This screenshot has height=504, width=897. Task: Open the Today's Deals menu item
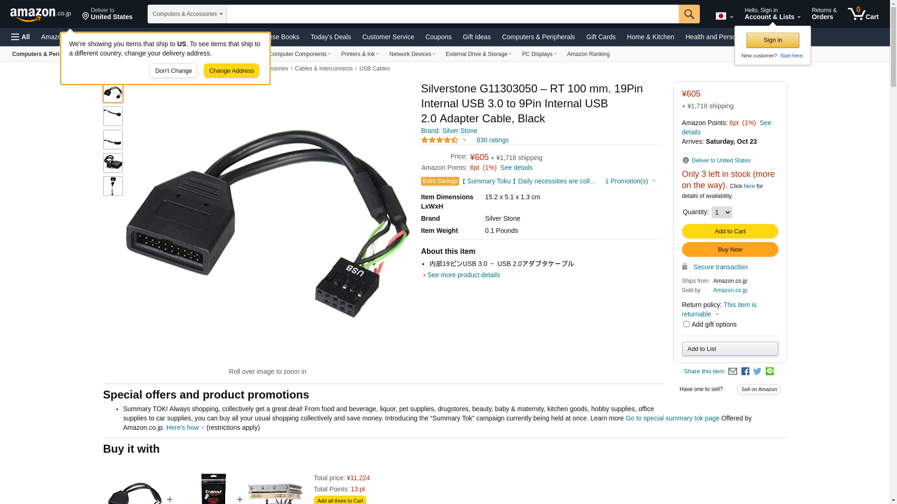point(330,37)
